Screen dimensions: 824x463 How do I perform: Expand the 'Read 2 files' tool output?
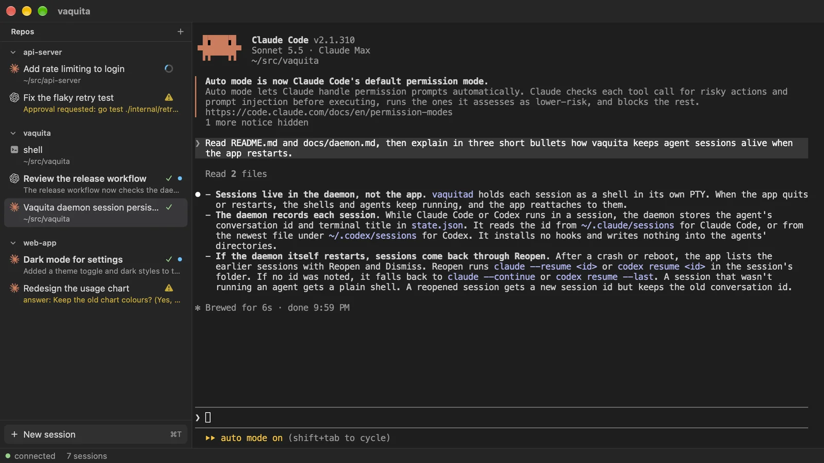click(x=236, y=174)
